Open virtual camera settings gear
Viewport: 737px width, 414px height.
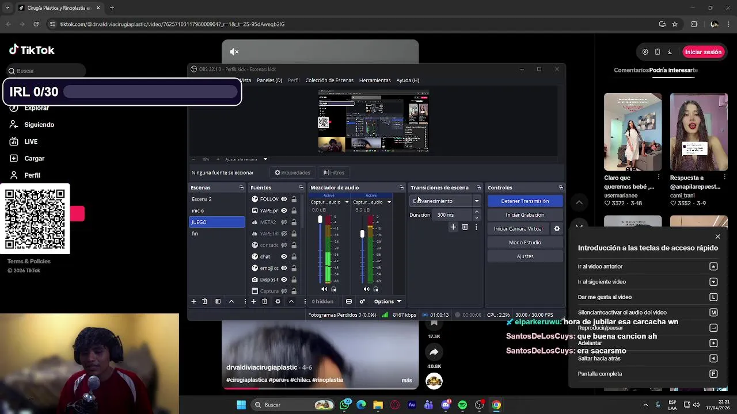(557, 228)
